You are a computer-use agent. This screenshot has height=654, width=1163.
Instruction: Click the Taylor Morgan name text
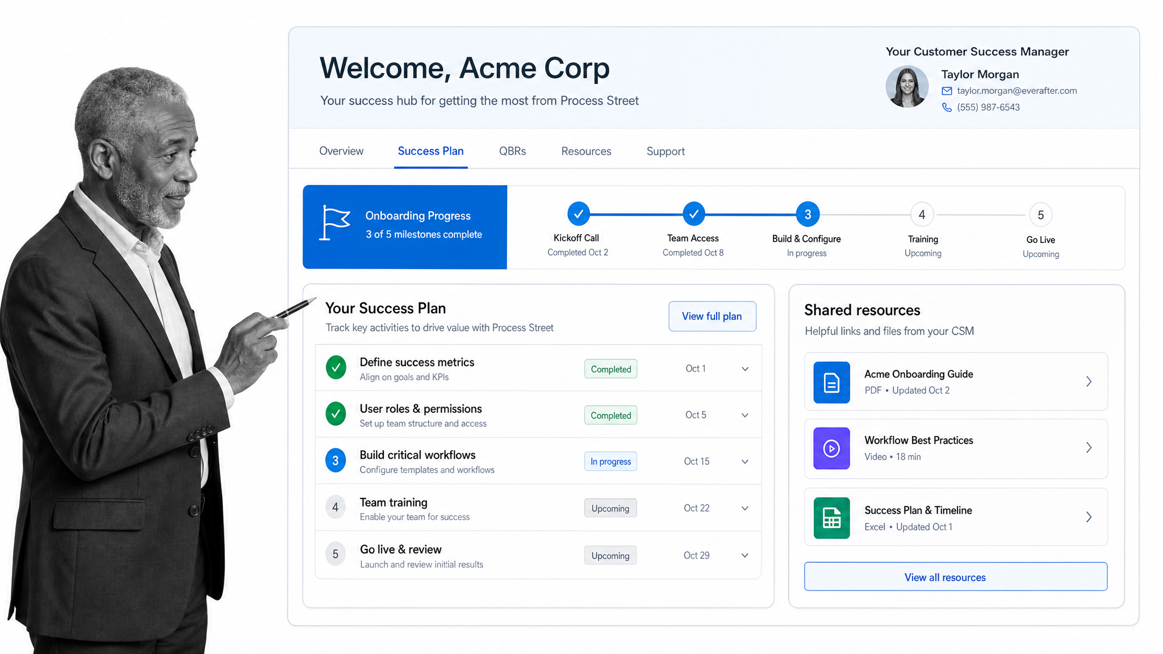tap(980, 74)
